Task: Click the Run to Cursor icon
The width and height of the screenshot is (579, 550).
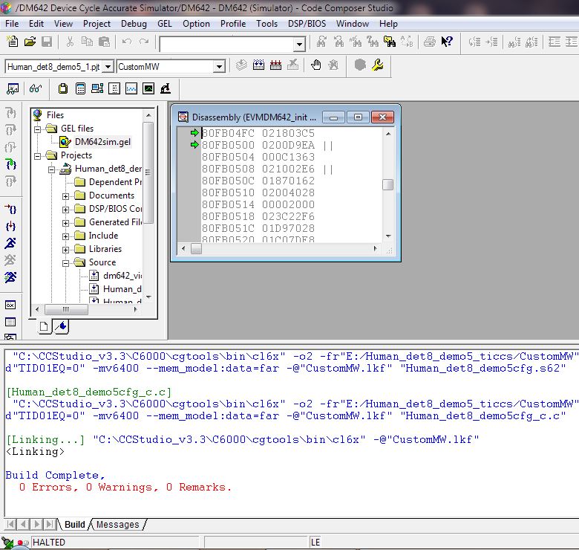Action: pos(10,210)
